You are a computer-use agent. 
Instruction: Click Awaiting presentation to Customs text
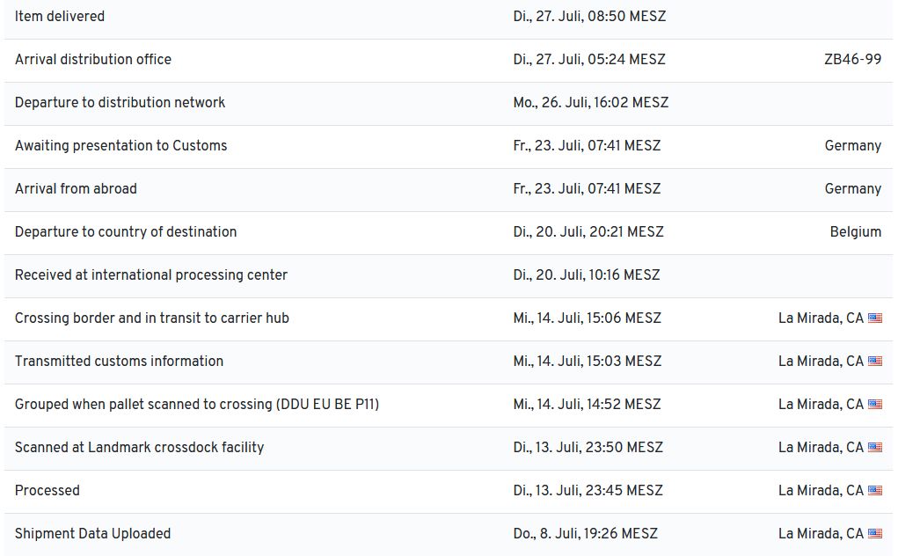120,146
